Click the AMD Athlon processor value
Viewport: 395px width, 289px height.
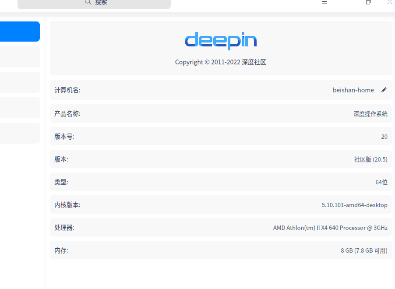coord(330,228)
